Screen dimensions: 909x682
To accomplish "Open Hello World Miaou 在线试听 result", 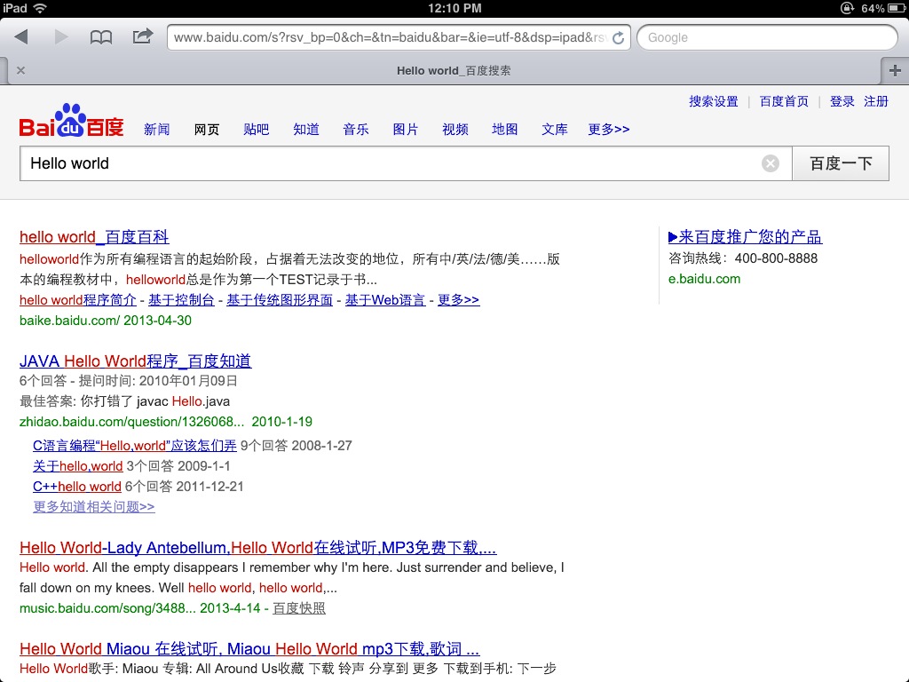I will pos(249,648).
